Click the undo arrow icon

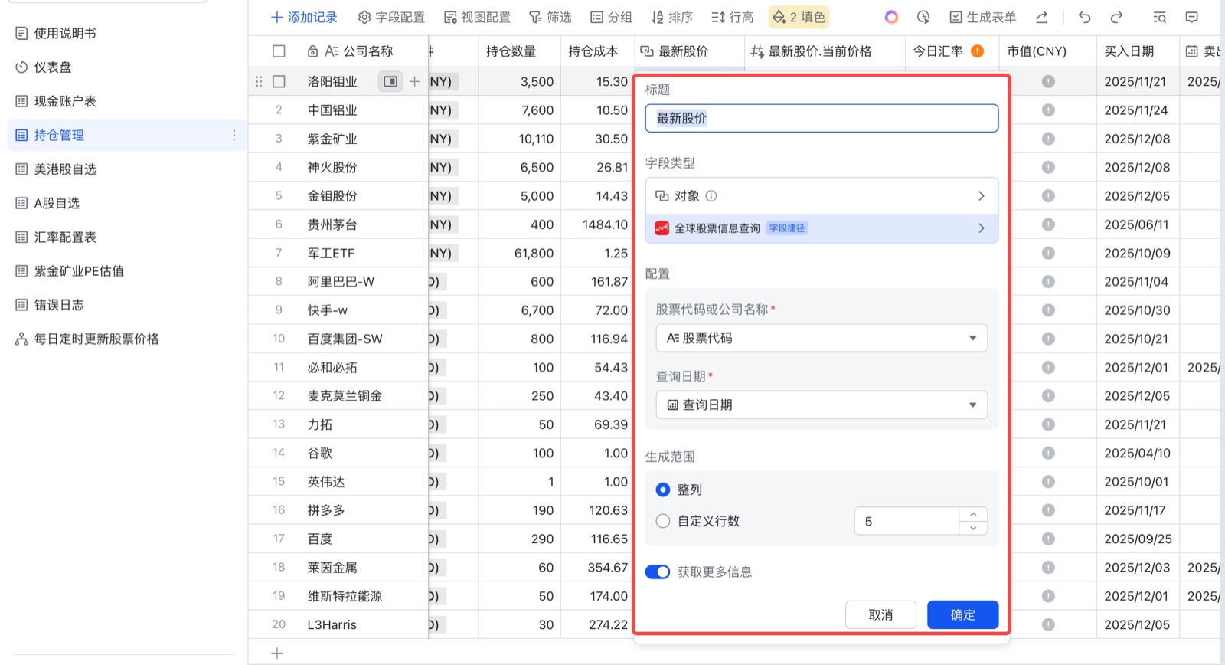[1084, 17]
